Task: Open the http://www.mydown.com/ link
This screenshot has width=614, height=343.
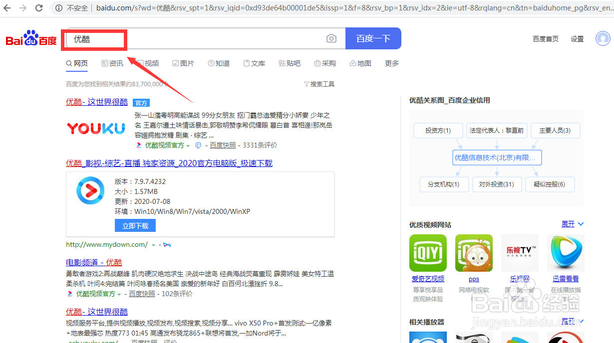Action: (107, 245)
